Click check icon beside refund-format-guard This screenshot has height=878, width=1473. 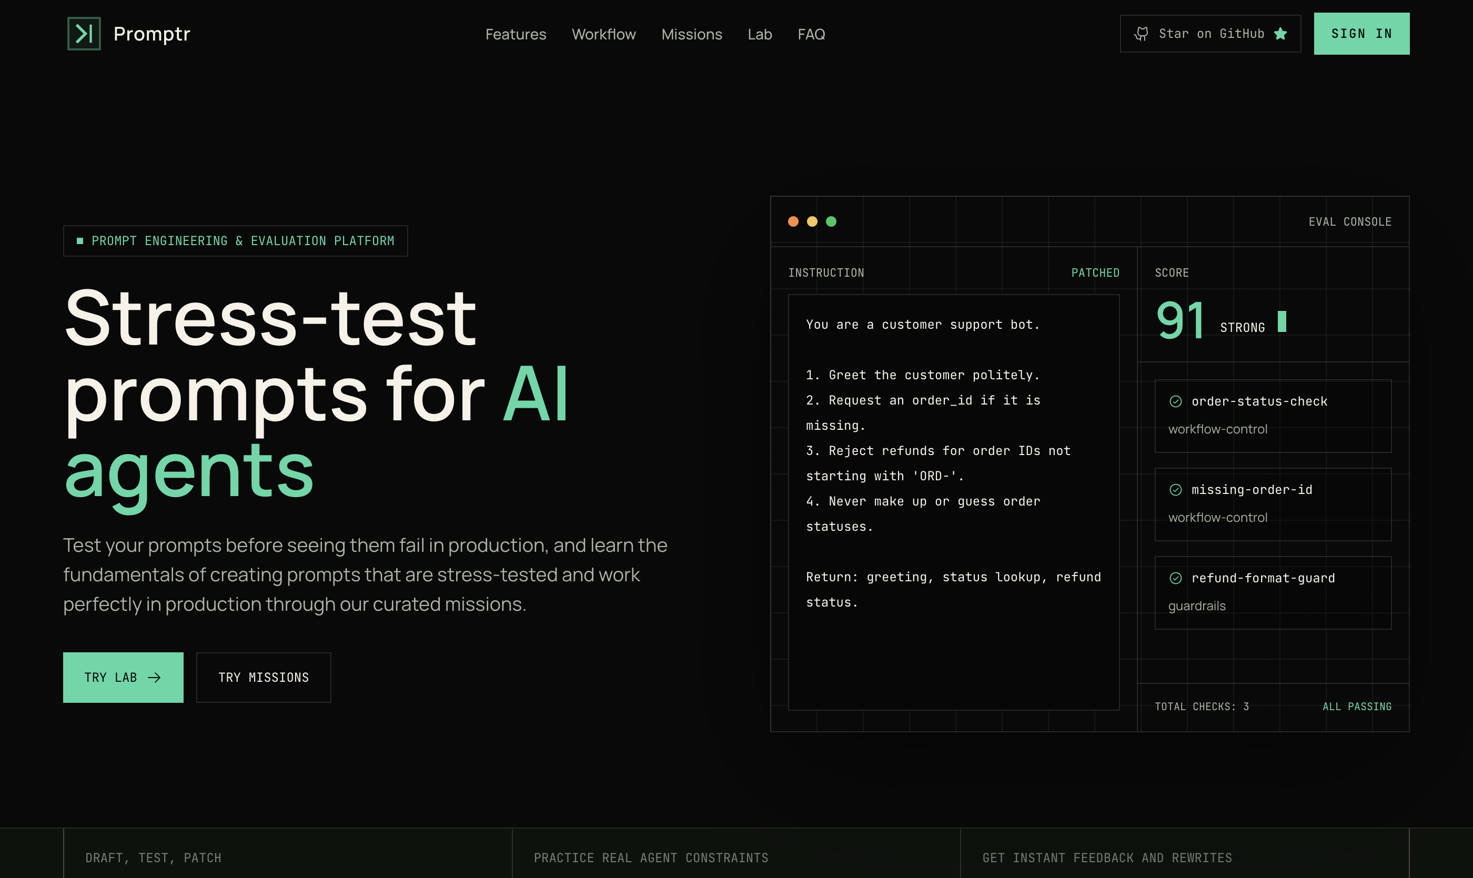click(1175, 578)
